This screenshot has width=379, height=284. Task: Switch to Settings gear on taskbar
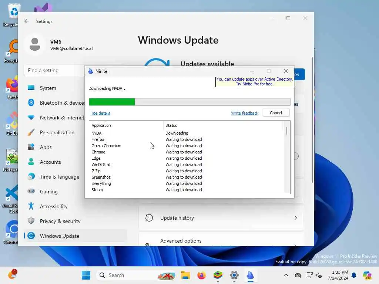coord(234,275)
